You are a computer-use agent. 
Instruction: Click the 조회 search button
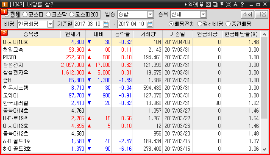coord(247,14)
